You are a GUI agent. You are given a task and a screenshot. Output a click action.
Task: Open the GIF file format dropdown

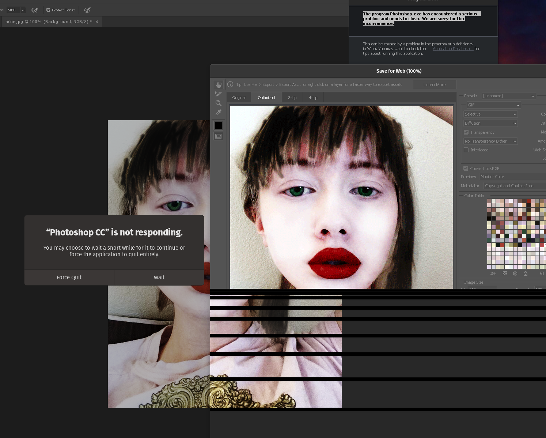[x=493, y=105]
